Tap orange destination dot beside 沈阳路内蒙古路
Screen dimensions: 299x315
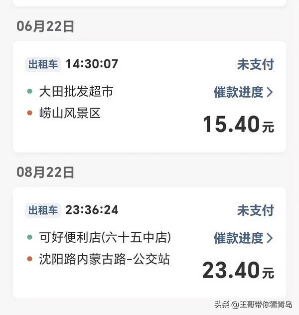pyautogui.click(x=30, y=259)
